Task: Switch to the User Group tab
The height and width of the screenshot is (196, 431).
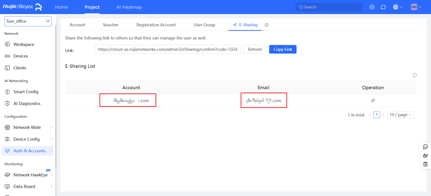Action: [x=204, y=25]
